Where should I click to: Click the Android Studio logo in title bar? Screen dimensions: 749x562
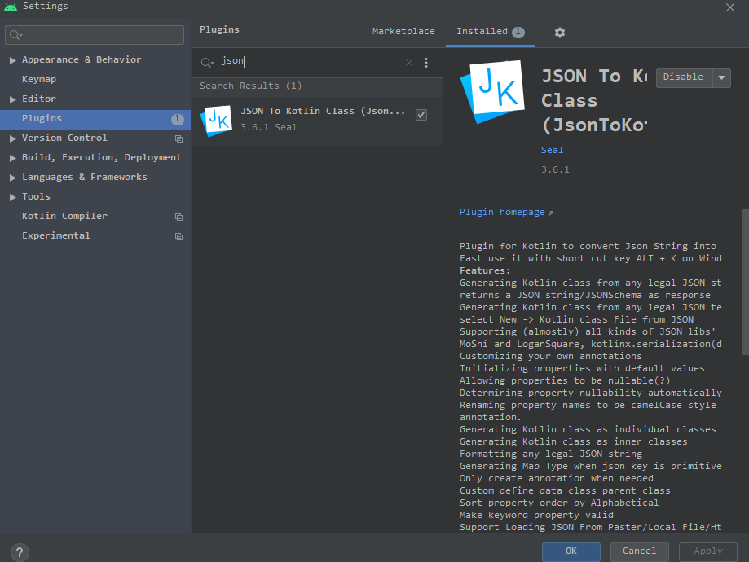[11, 7]
